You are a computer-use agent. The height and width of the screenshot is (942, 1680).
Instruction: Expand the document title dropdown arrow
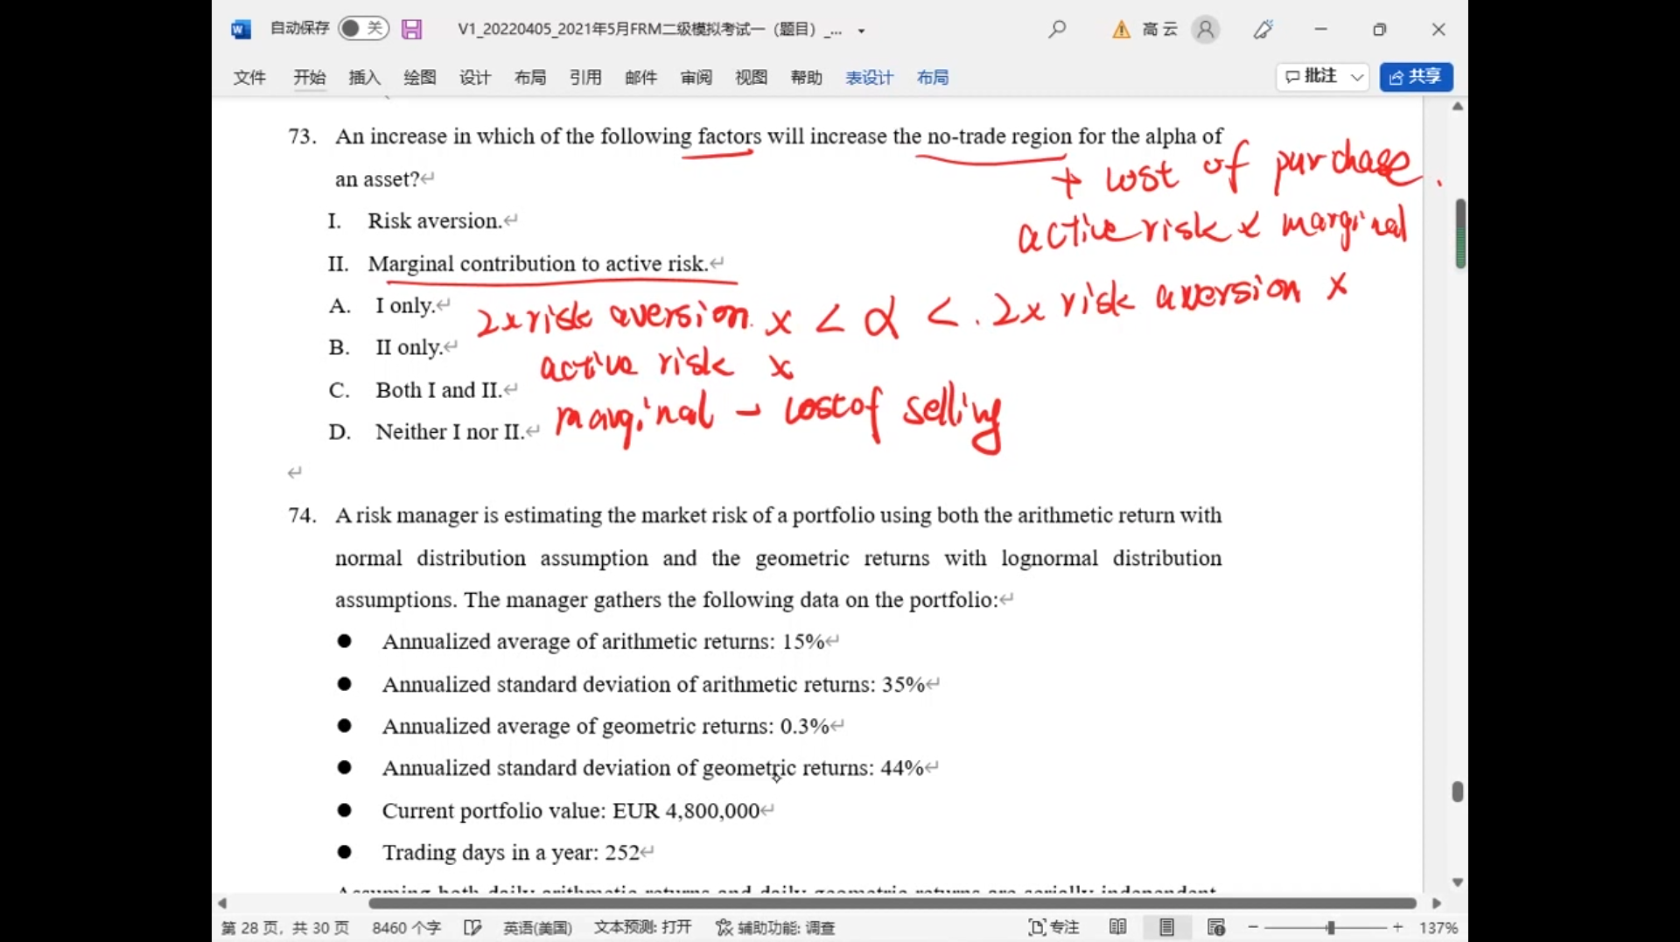tap(861, 31)
